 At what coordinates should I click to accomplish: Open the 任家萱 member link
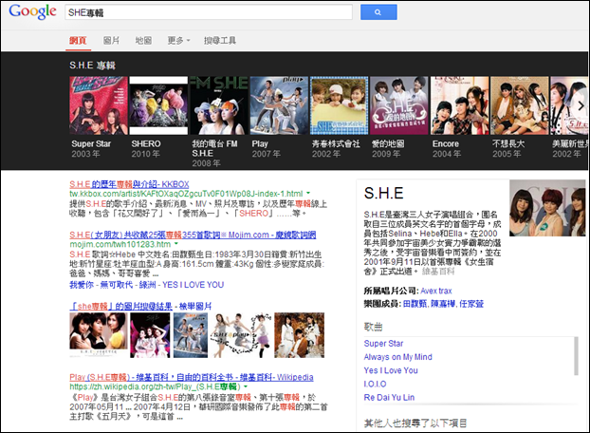pyautogui.click(x=471, y=304)
